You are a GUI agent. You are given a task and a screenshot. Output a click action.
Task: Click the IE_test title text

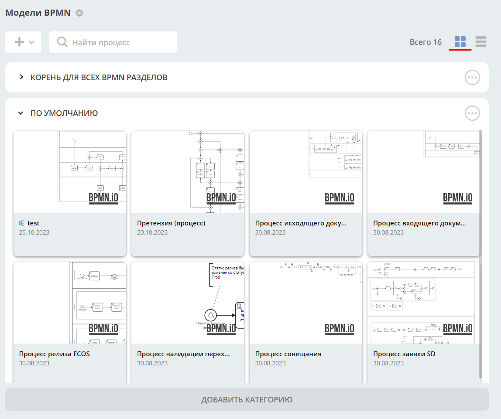tap(29, 223)
